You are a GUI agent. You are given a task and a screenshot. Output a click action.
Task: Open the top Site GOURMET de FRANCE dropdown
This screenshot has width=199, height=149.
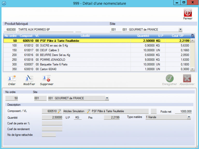pyautogui.click(x=180, y=30)
